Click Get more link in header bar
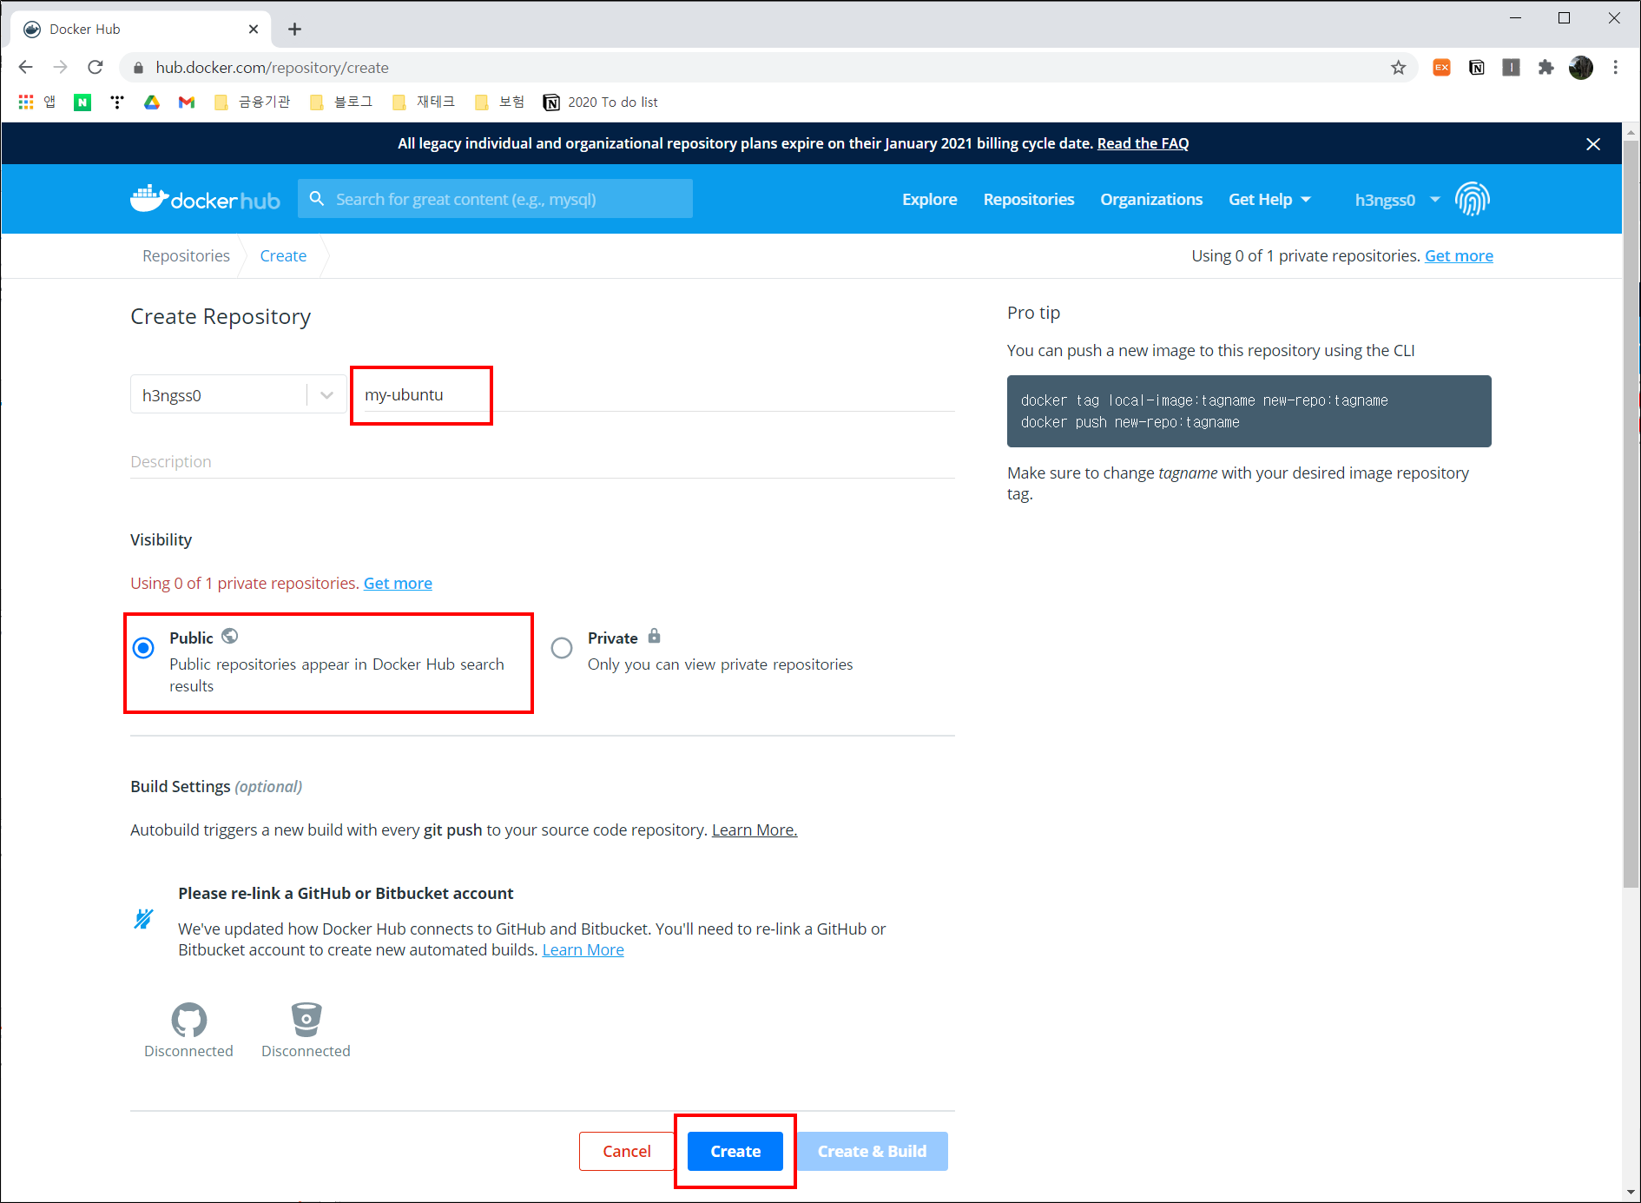 pyautogui.click(x=1459, y=256)
